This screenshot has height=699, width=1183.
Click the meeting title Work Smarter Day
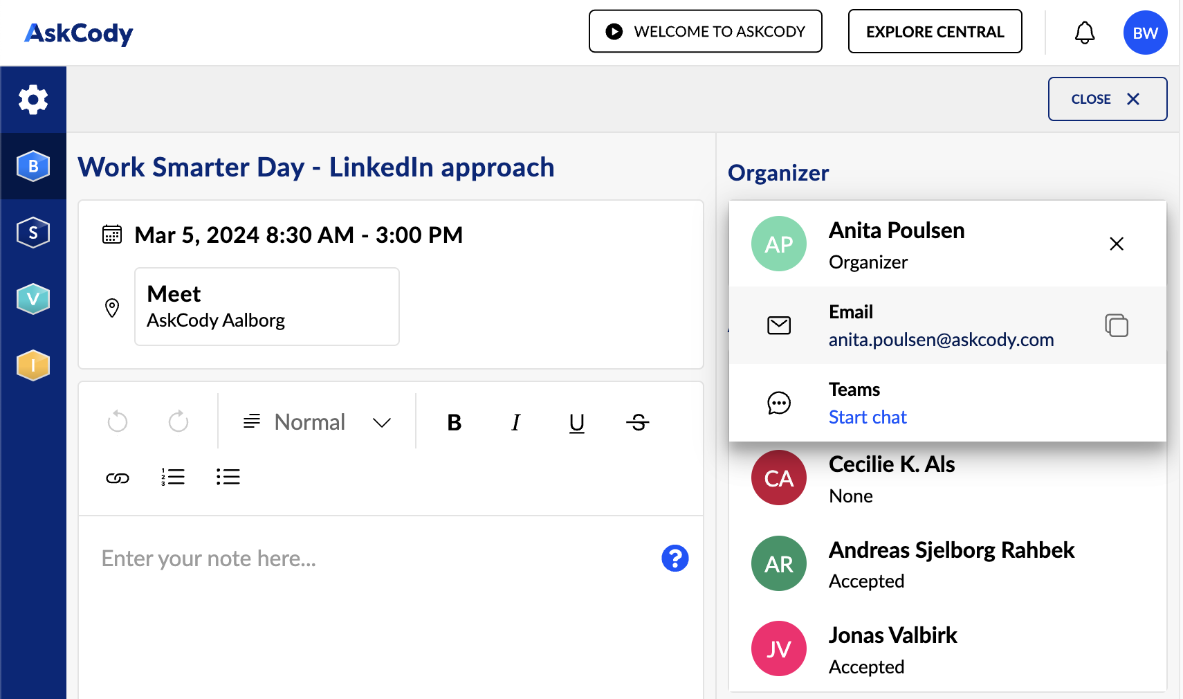click(x=315, y=167)
